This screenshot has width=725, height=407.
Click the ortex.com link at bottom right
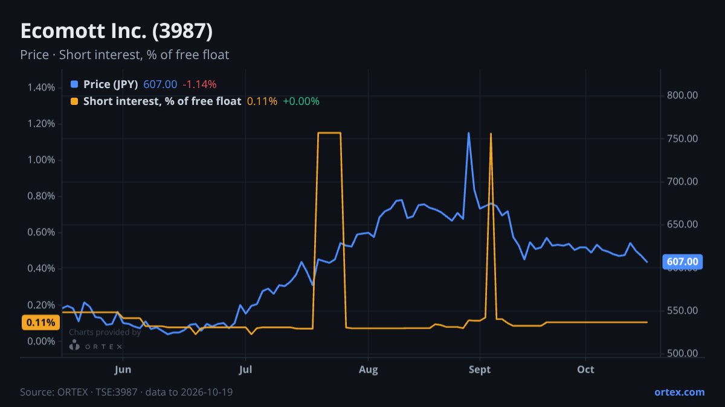pos(679,392)
